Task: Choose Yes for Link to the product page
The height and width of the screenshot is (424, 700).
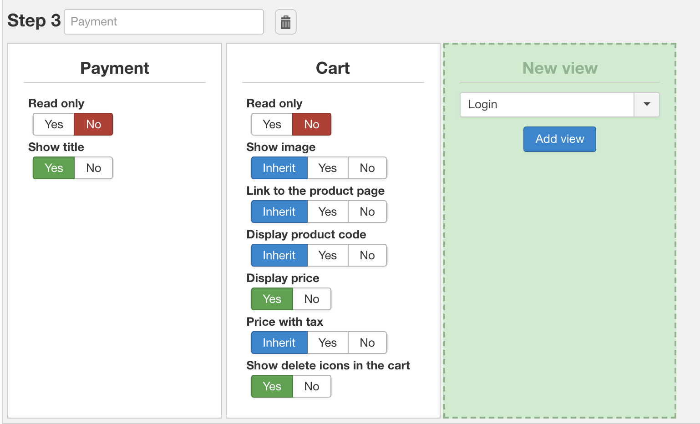Action: pos(327,212)
